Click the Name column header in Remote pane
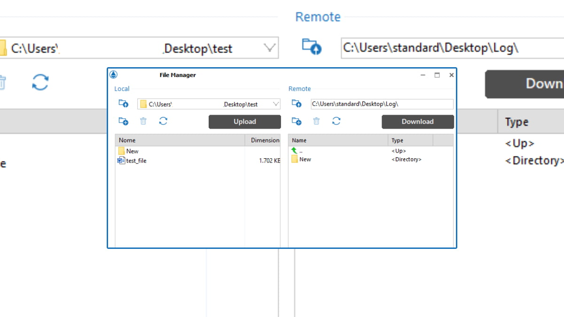This screenshot has width=564, height=317. (337, 140)
